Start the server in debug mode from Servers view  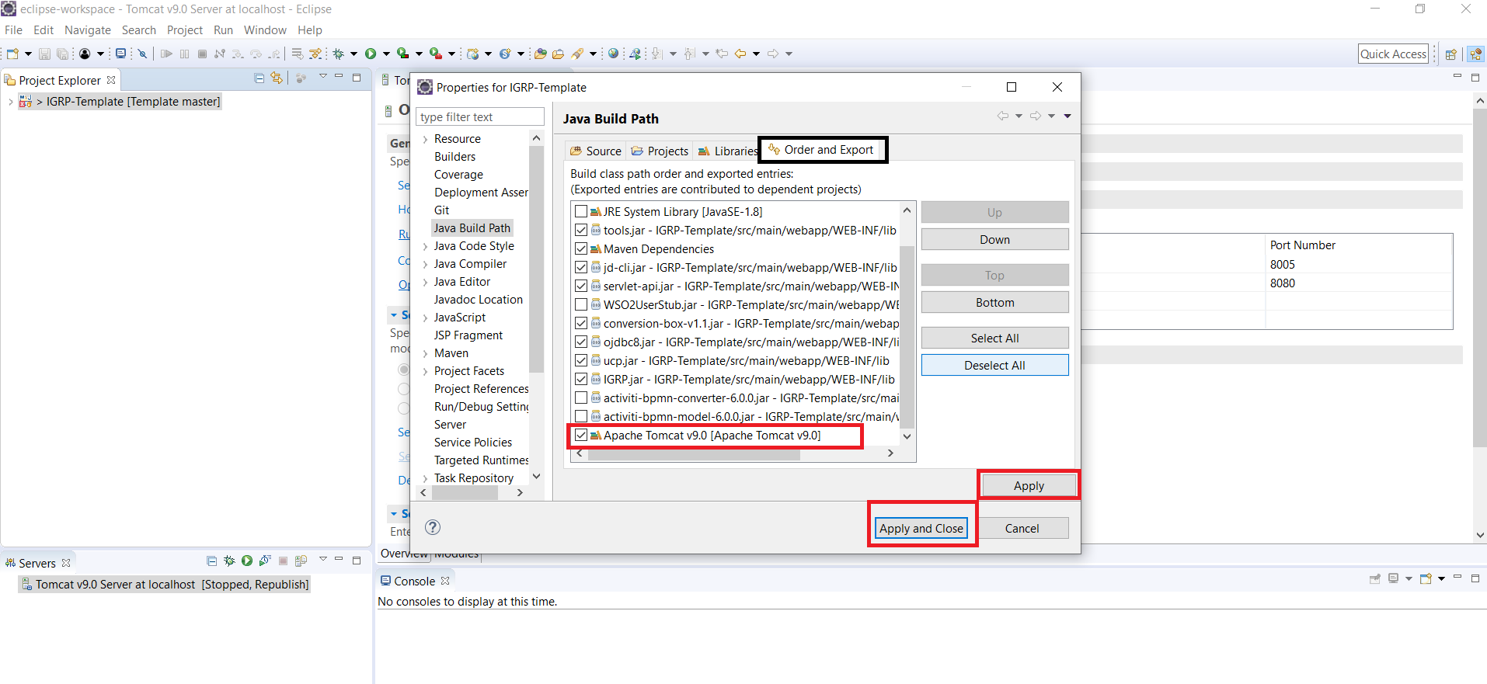coord(229,561)
